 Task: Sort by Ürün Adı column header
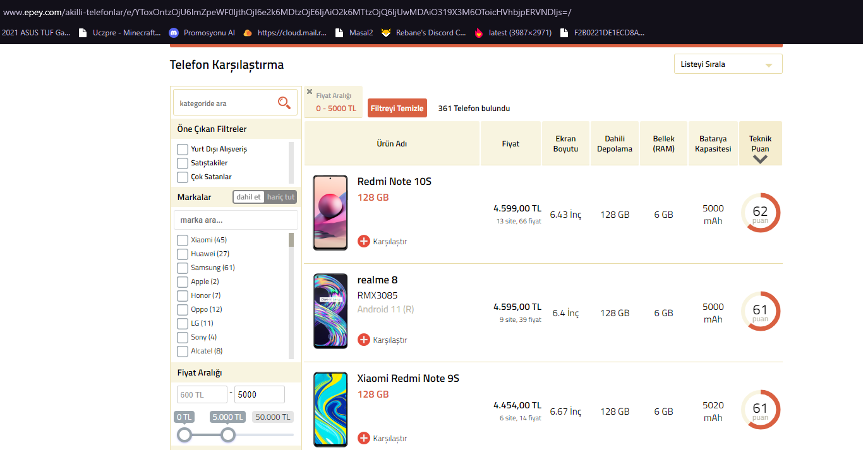pos(392,143)
